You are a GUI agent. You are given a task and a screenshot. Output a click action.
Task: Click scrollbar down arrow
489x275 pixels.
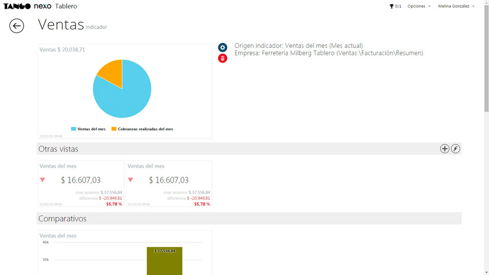pos(486,273)
